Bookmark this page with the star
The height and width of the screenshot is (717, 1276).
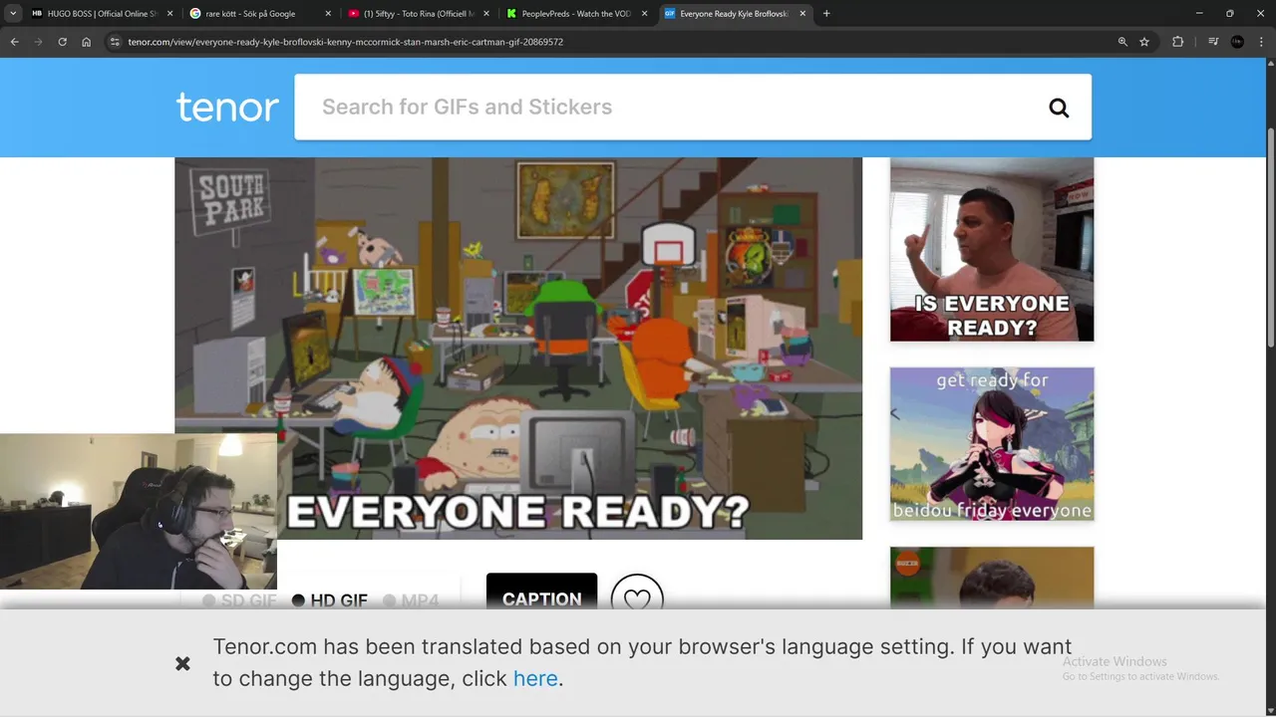click(1144, 42)
